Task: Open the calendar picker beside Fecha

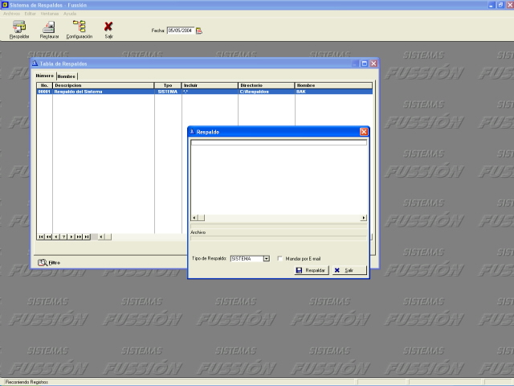Action: (199, 31)
